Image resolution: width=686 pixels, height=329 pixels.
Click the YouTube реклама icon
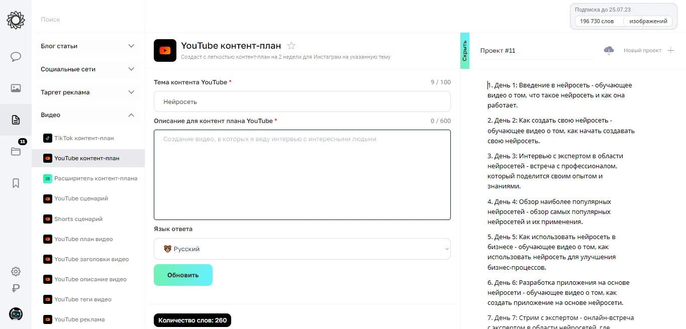pos(47,319)
